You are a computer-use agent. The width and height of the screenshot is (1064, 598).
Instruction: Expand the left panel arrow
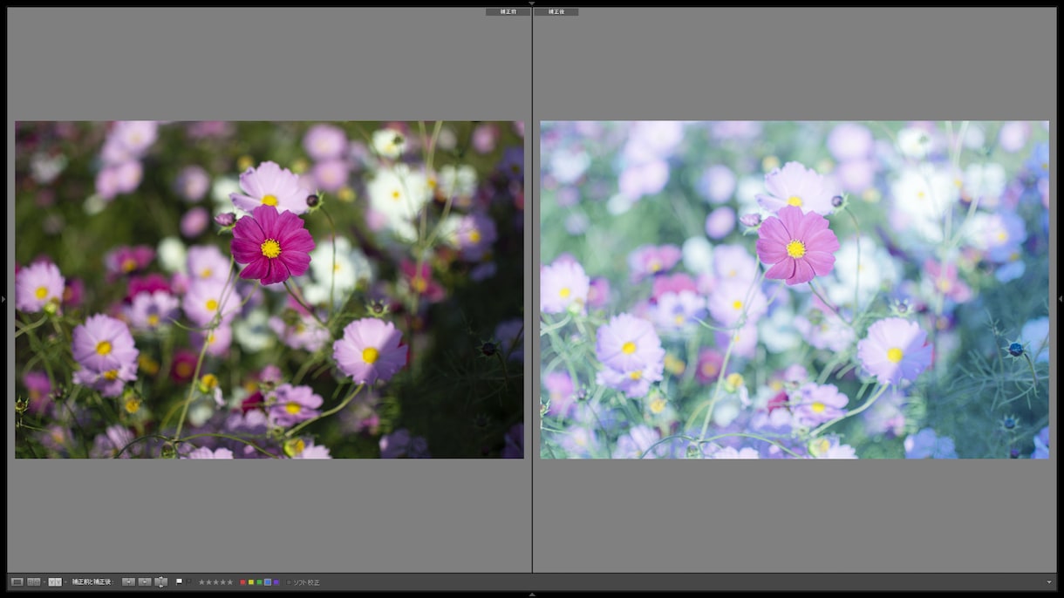pyautogui.click(x=3, y=299)
